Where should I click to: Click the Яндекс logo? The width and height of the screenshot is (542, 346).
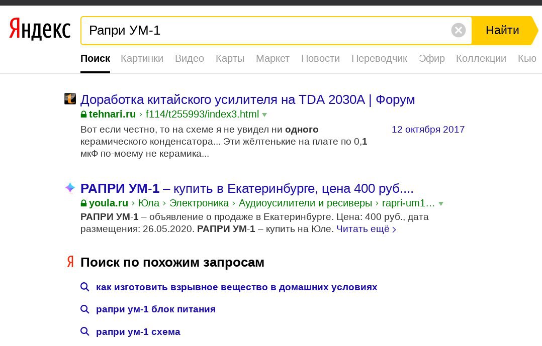[x=40, y=29]
